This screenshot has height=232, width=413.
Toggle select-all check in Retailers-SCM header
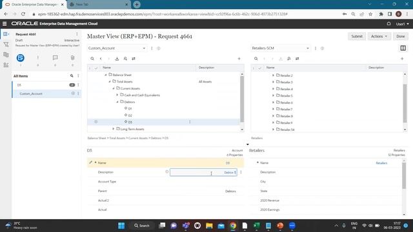(259, 68)
